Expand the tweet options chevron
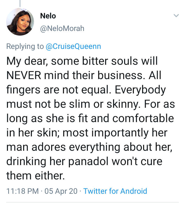Image resolution: width=185 pixels, height=205 pixels. [x=176, y=16]
